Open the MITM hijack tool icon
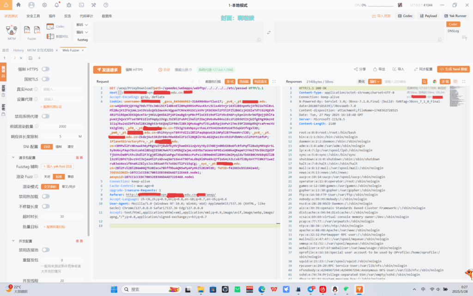Screen dimensions: 473x296 11,30
